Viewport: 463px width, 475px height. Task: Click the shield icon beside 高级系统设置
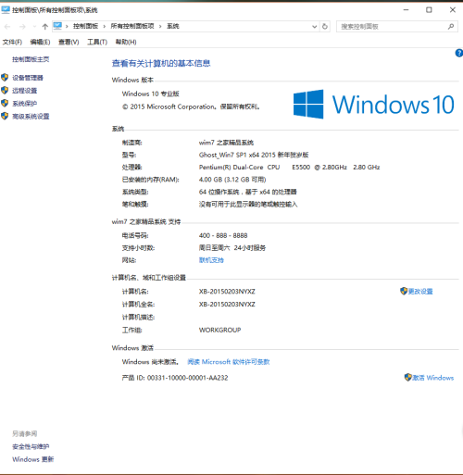point(5,116)
